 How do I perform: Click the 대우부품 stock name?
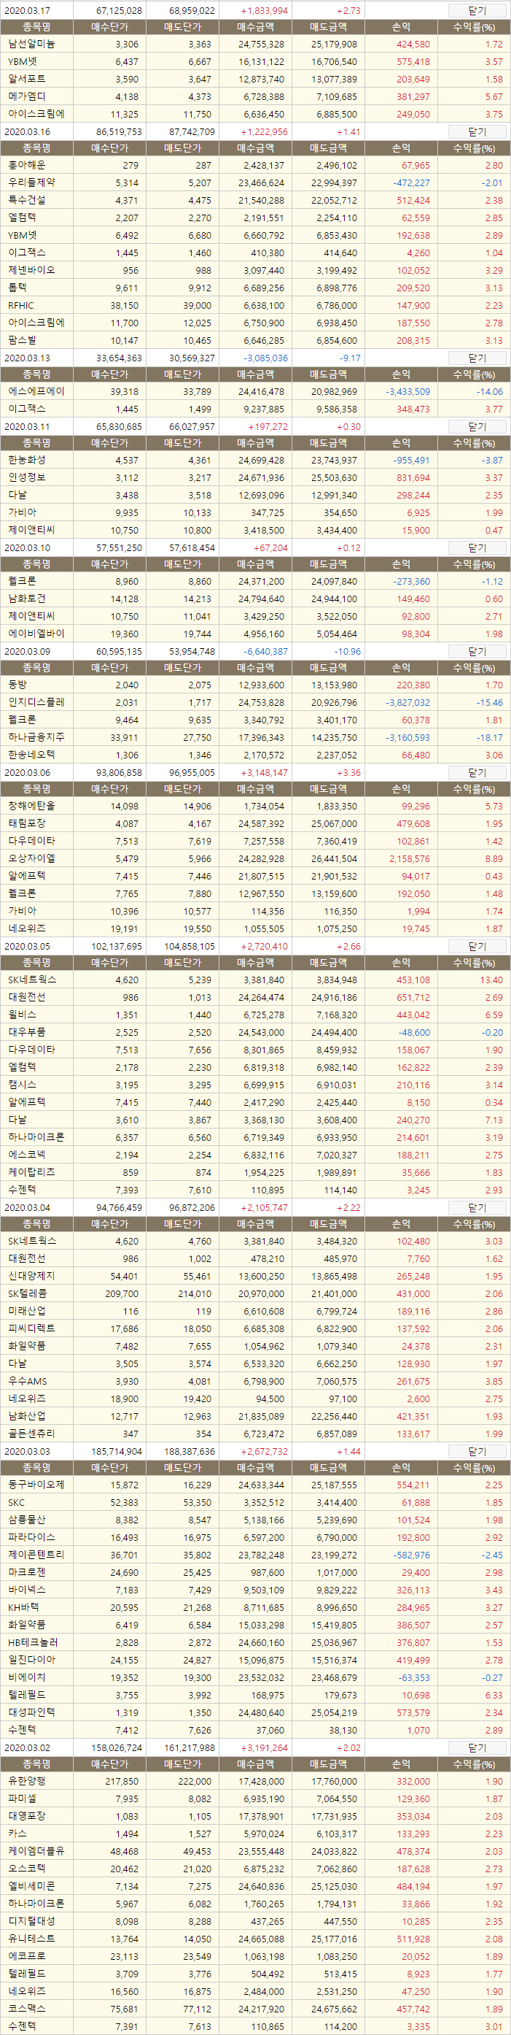pos(27,1033)
